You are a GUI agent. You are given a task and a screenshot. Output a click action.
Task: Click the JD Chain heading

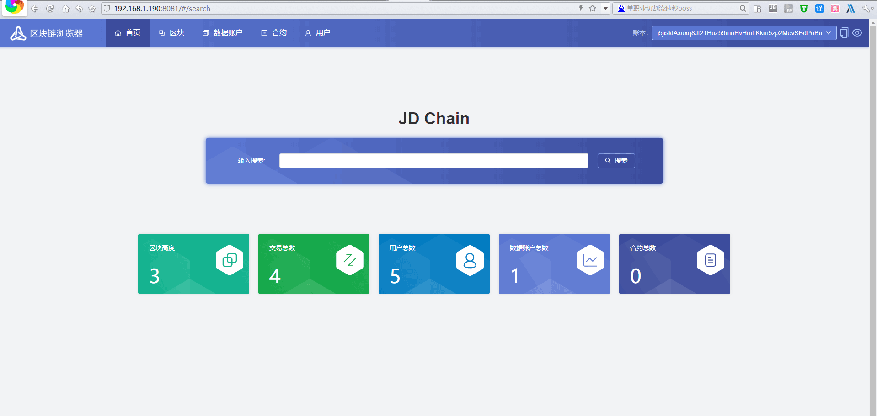434,119
